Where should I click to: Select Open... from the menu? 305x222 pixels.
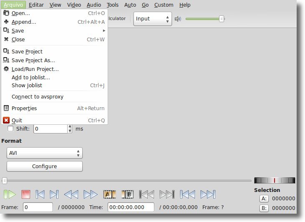coord(55,13)
